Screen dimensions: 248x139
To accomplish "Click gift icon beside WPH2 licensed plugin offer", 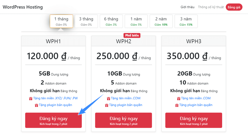I will coord(107,105).
